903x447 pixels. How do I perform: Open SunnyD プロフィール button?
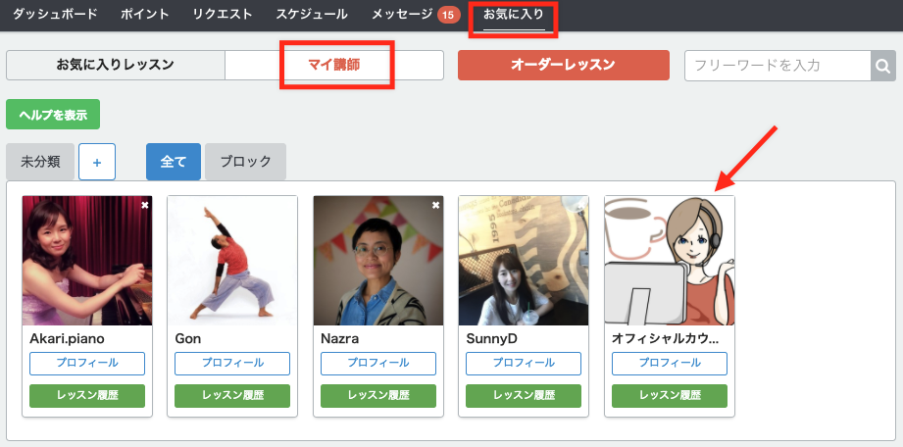coord(524,364)
